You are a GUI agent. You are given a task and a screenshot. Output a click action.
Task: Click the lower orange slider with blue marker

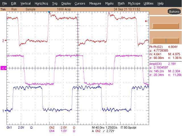pos(166,41)
